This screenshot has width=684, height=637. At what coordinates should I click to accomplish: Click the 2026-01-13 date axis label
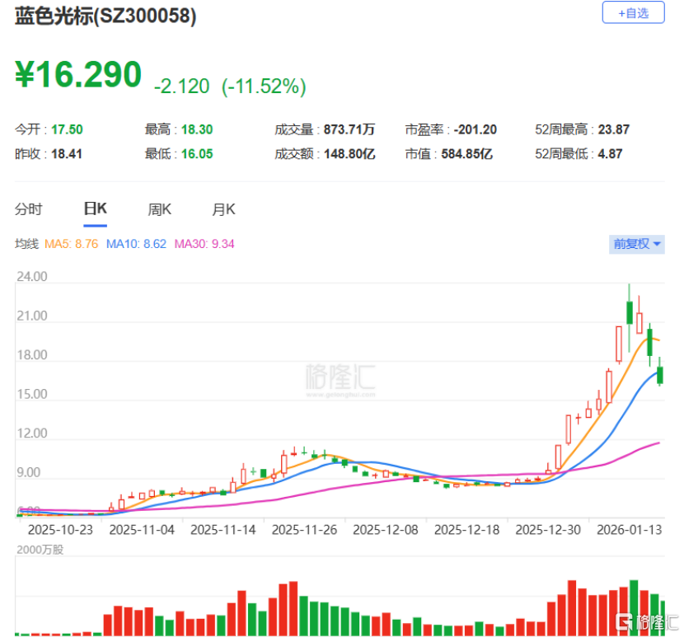(x=626, y=530)
